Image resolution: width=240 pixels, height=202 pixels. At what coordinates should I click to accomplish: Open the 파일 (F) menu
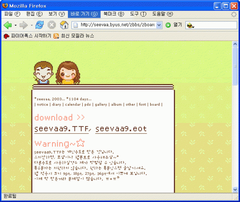click(12, 14)
